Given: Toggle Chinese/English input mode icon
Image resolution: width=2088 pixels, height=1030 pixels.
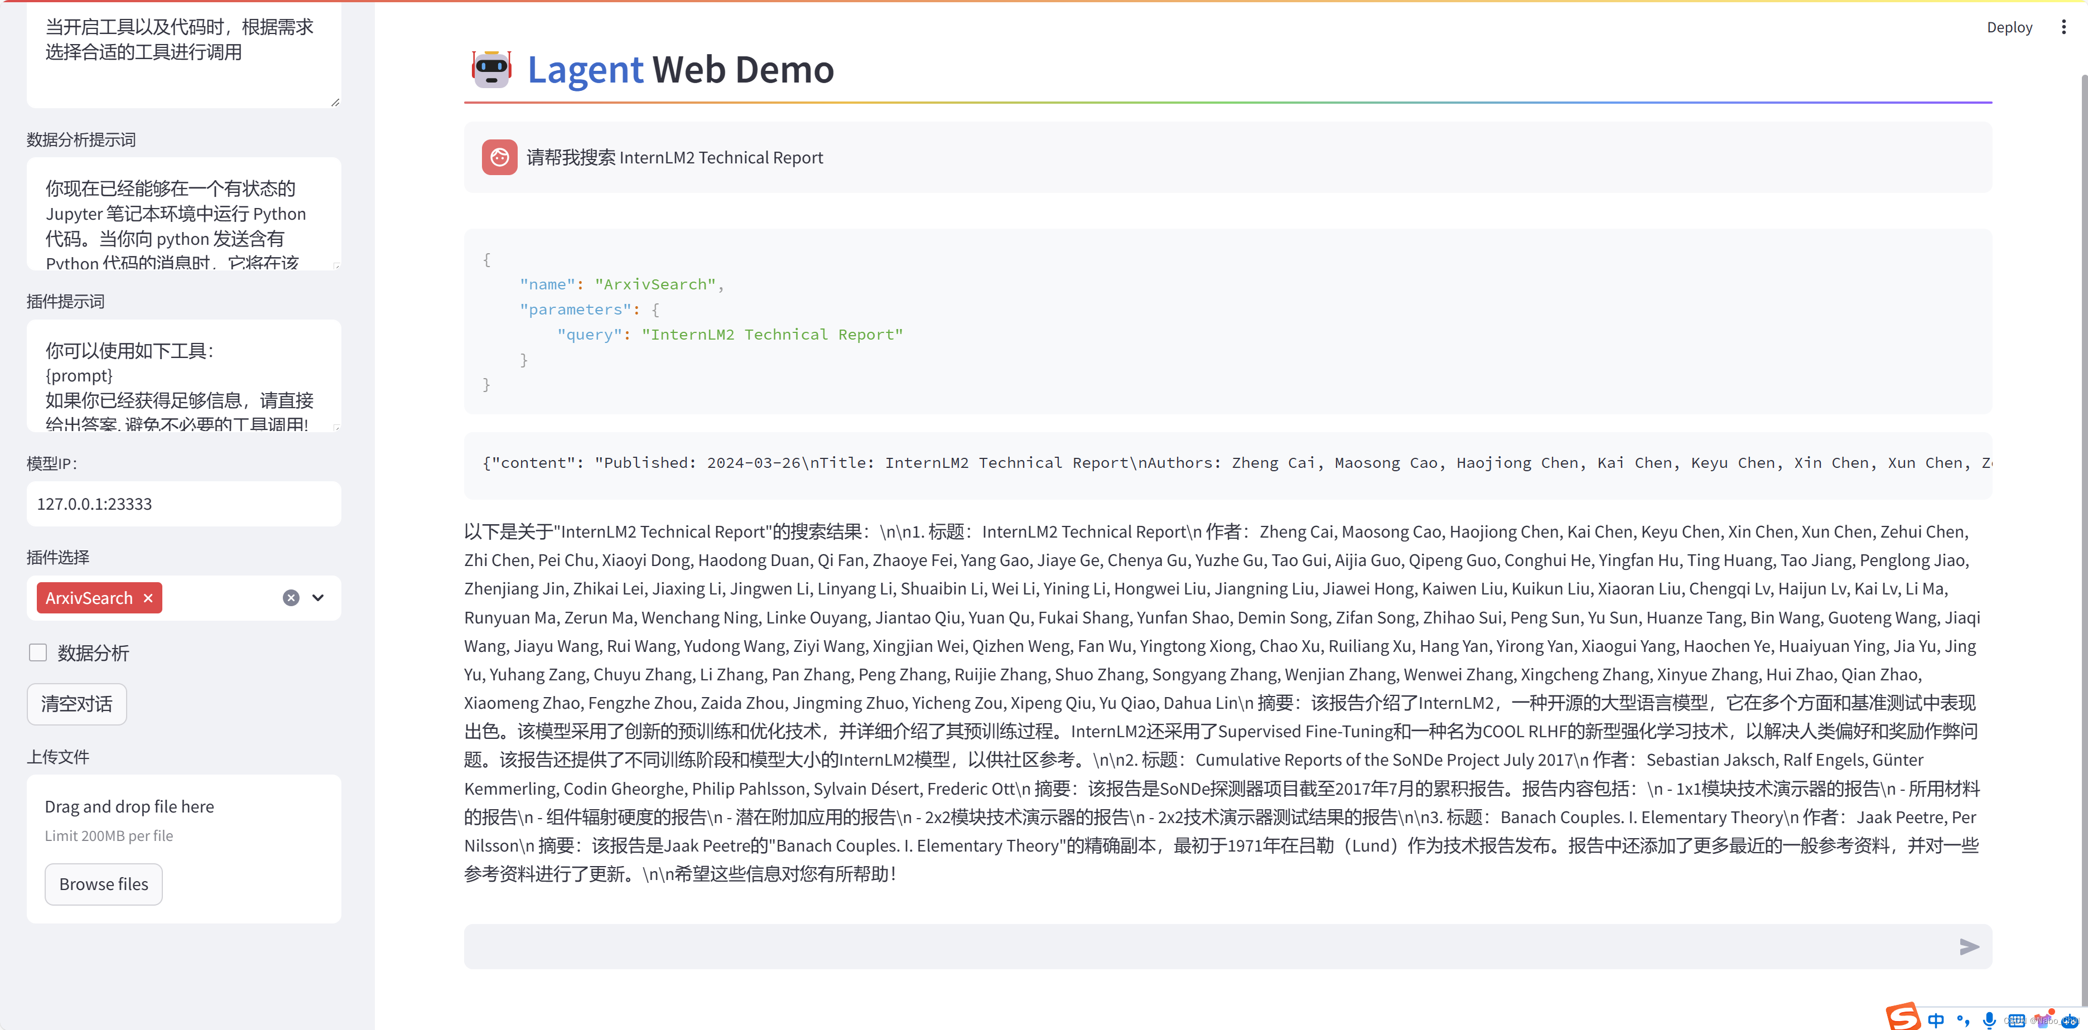Looking at the screenshot, I should pos(1936,1021).
